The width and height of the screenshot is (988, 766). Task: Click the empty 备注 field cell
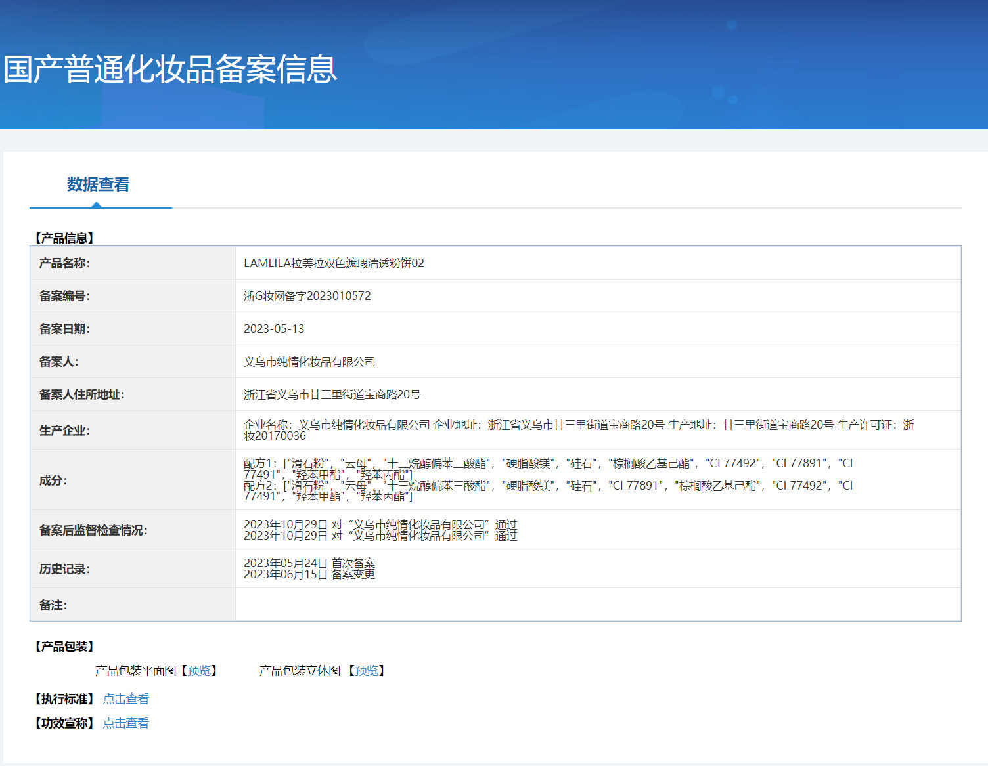tap(598, 605)
